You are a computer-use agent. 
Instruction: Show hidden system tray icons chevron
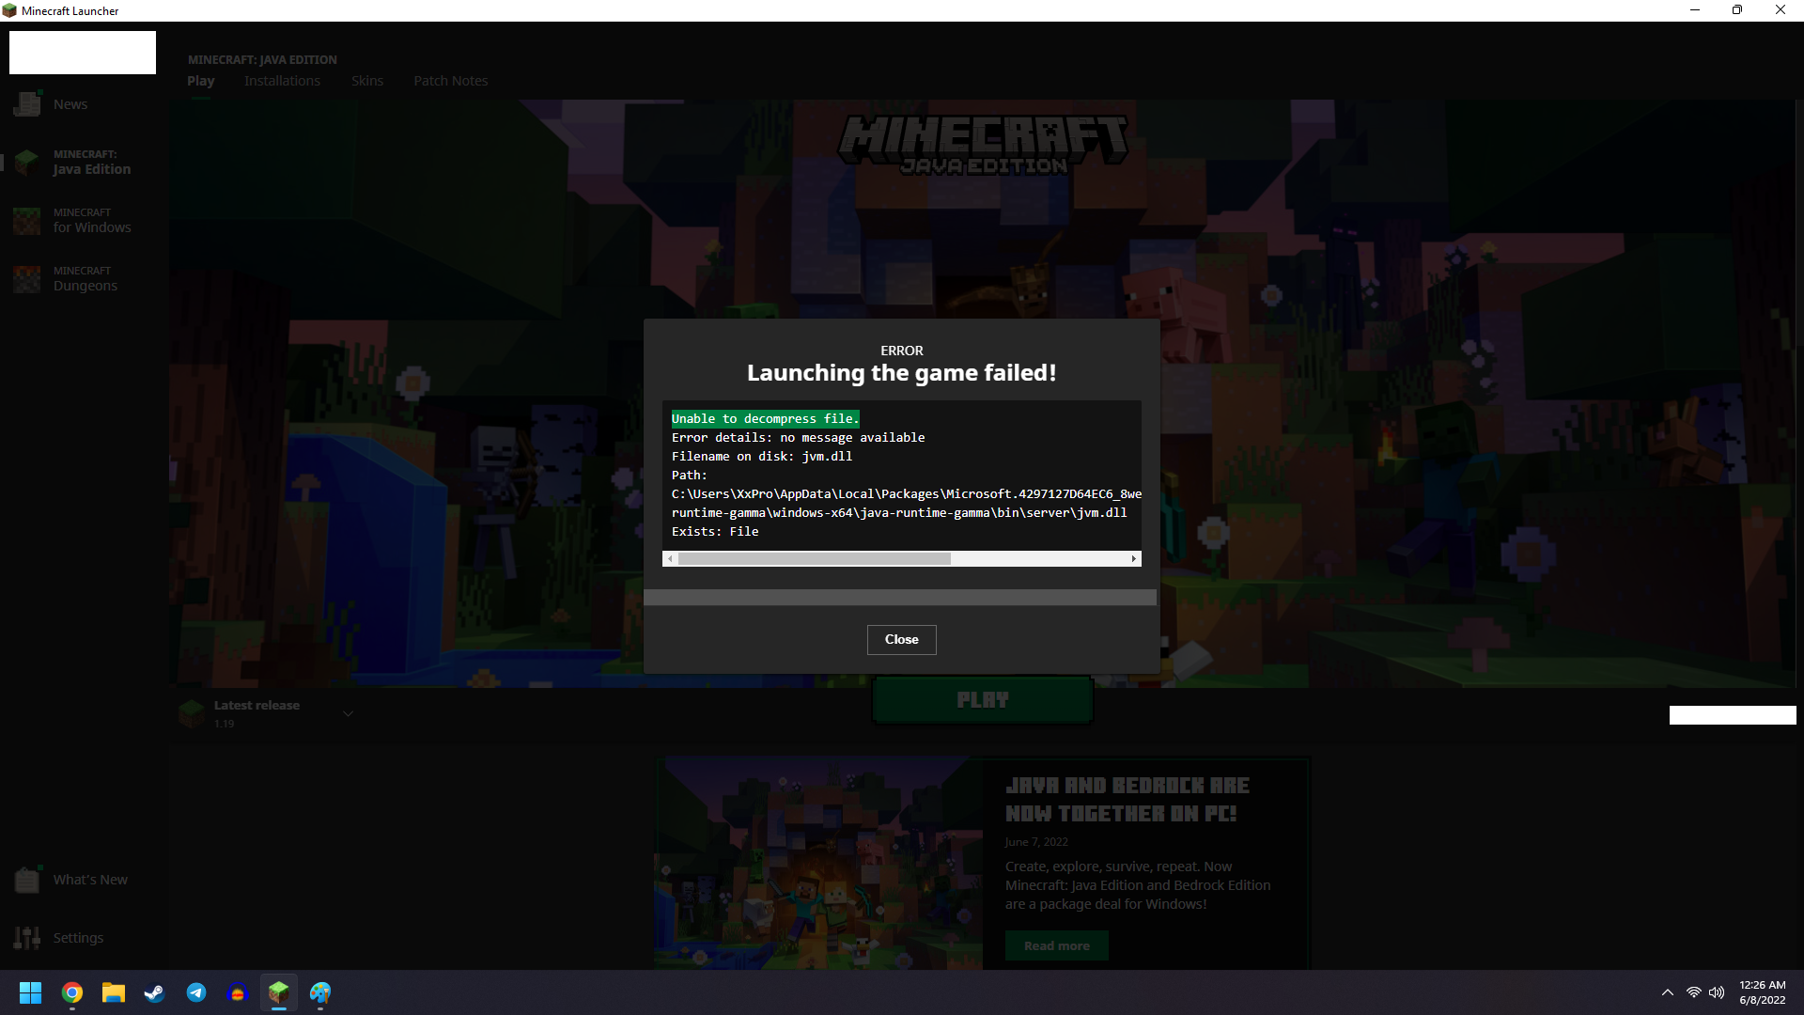1668,992
